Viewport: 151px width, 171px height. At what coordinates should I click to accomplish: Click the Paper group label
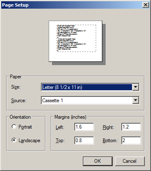[16, 77]
